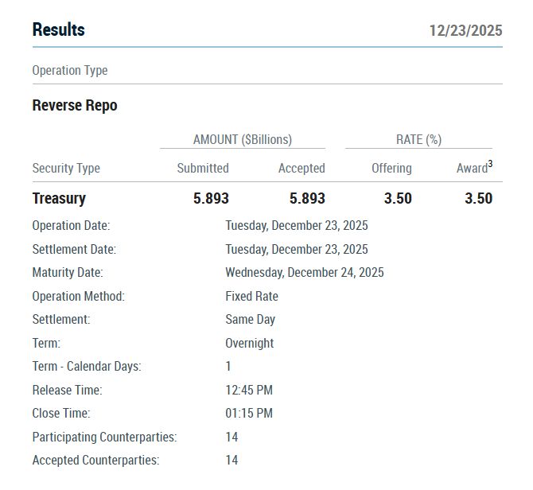Click the Maturity Date label
This screenshot has width=533, height=490.
click(68, 273)
